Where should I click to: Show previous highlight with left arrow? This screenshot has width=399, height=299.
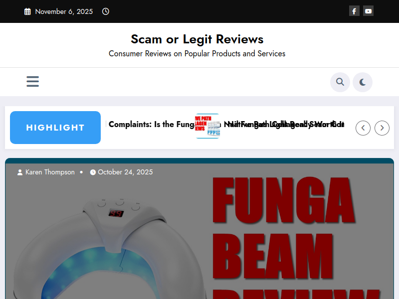point(363,128)
